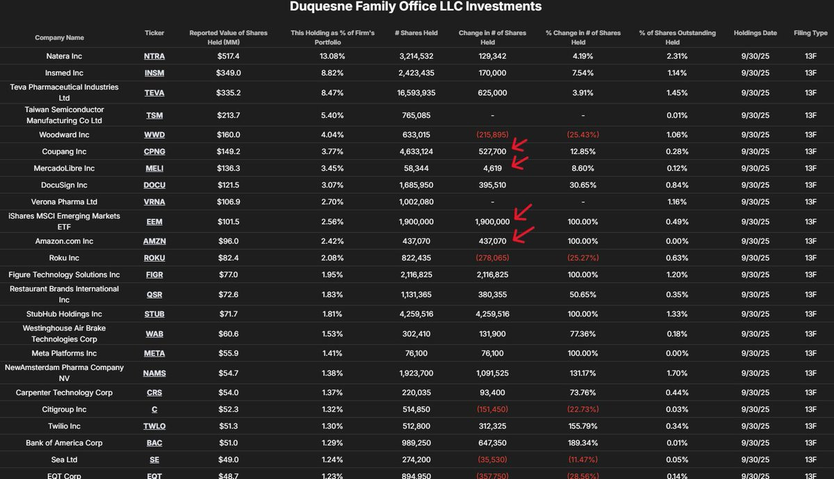Click the # Shares Held column header
This screenshot has width=834, height=479.
click(x=417, y=33)
